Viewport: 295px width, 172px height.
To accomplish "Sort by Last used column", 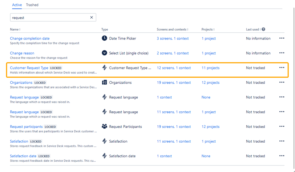I will pos(253,29).
